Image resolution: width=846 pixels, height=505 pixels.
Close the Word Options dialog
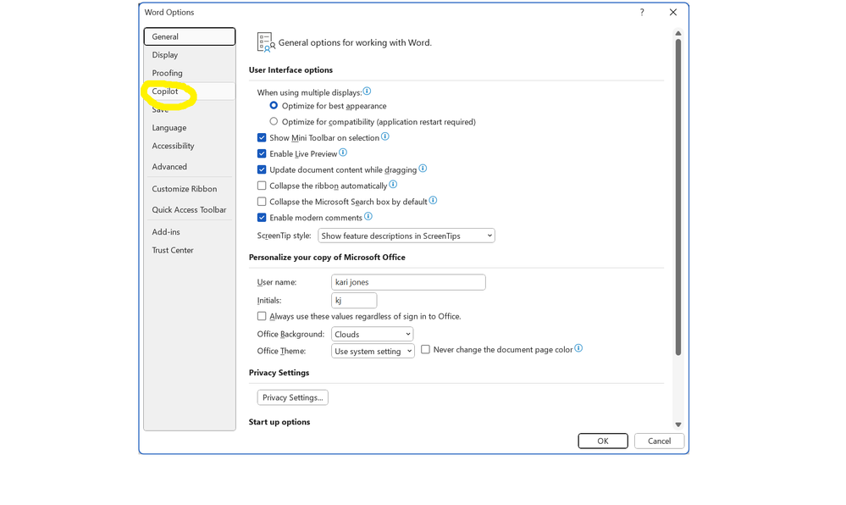click(672, 12)
